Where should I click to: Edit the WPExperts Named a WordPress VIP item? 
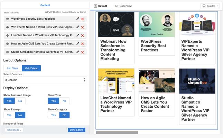coord(78,27)
